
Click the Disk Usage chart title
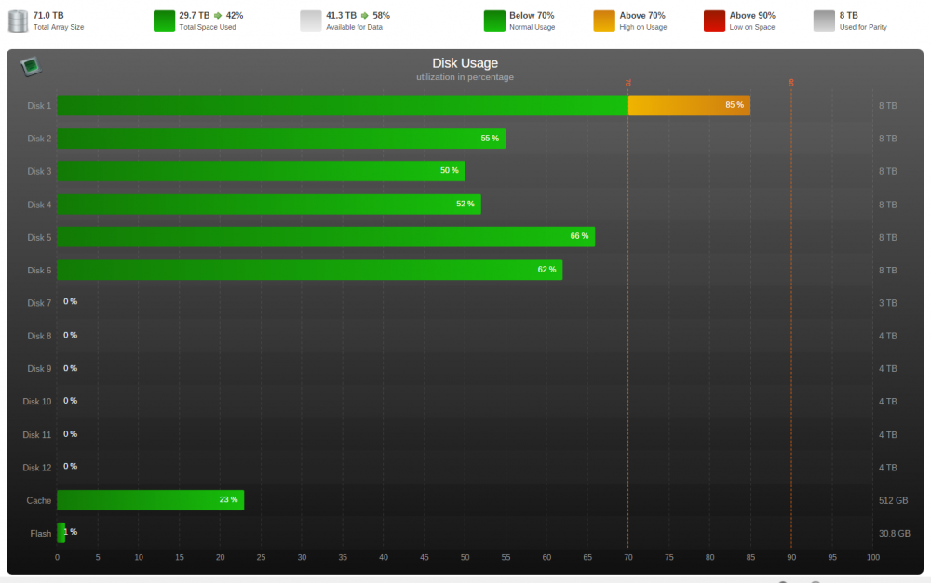pyautogui.click(x=465, y=63)
